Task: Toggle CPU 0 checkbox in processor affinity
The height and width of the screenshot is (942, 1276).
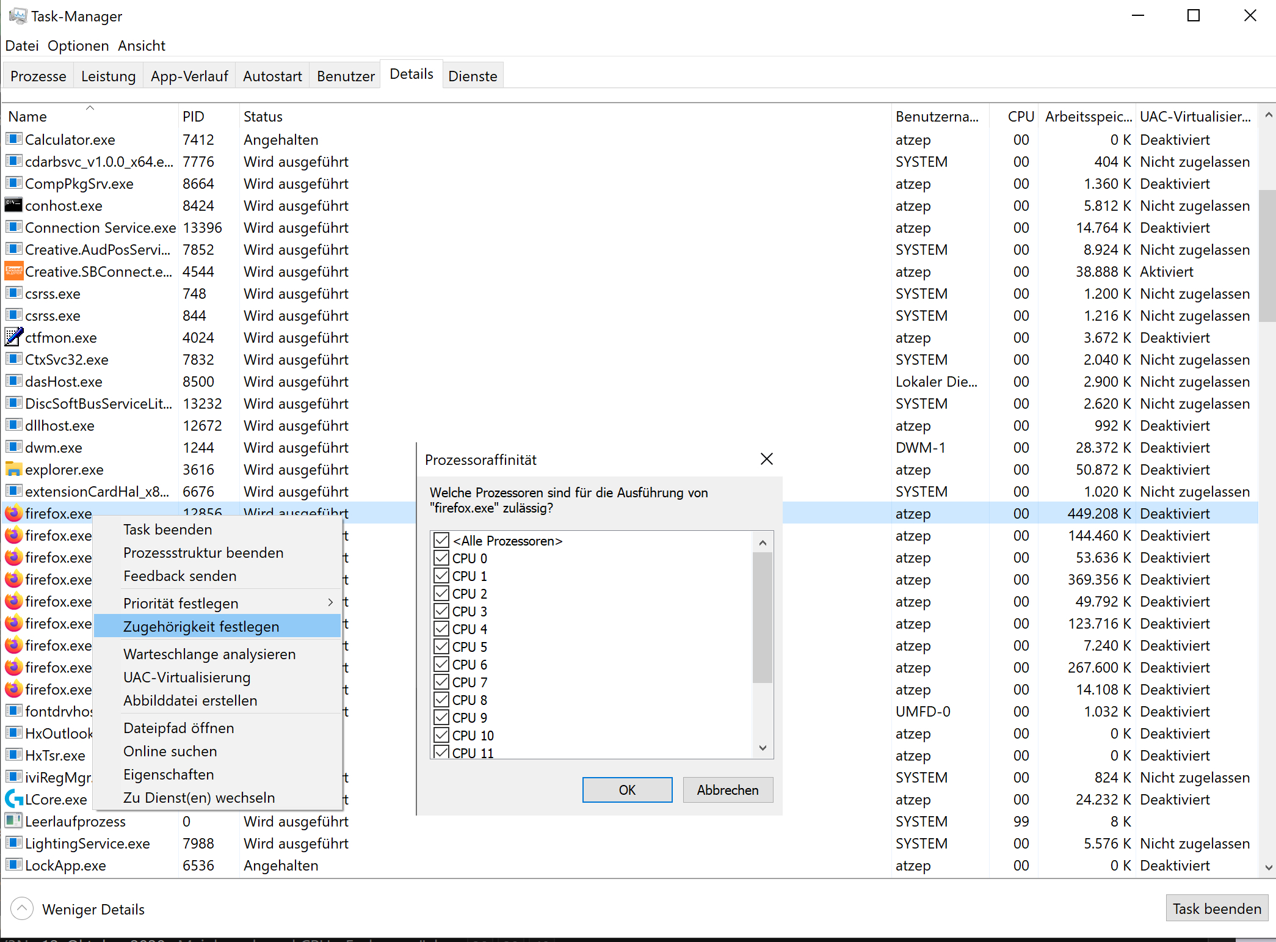Action: coord(442,559)
